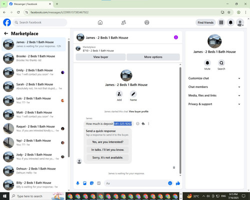Send a thumbs-up like

pos(178,183)
